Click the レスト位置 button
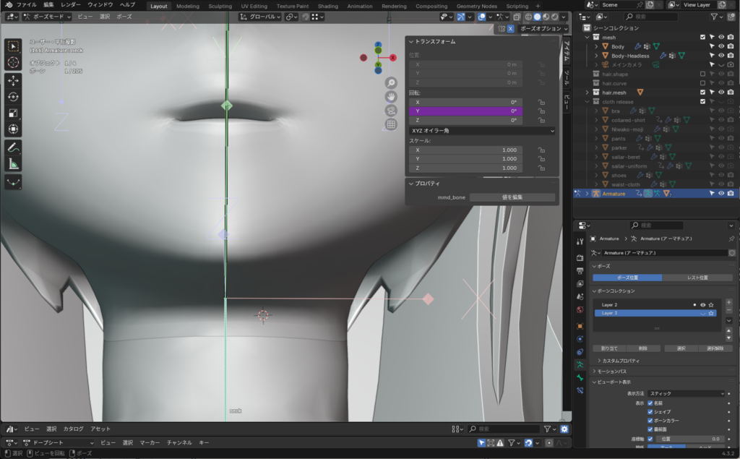Image resolution: width=740 pixels, height=459 pixels. 697,278
